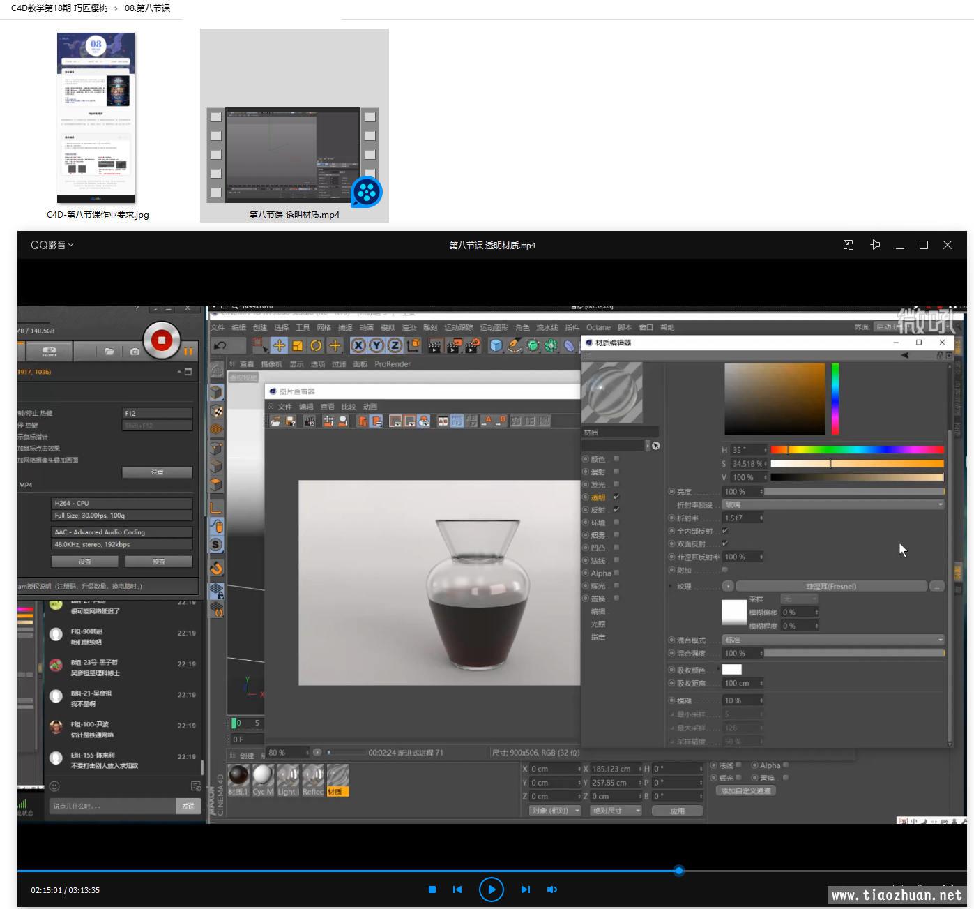The width and height of the screenshot is (974, 909).
Task: Click the C4D undo arrow icon
Action: tap(220, 345)
